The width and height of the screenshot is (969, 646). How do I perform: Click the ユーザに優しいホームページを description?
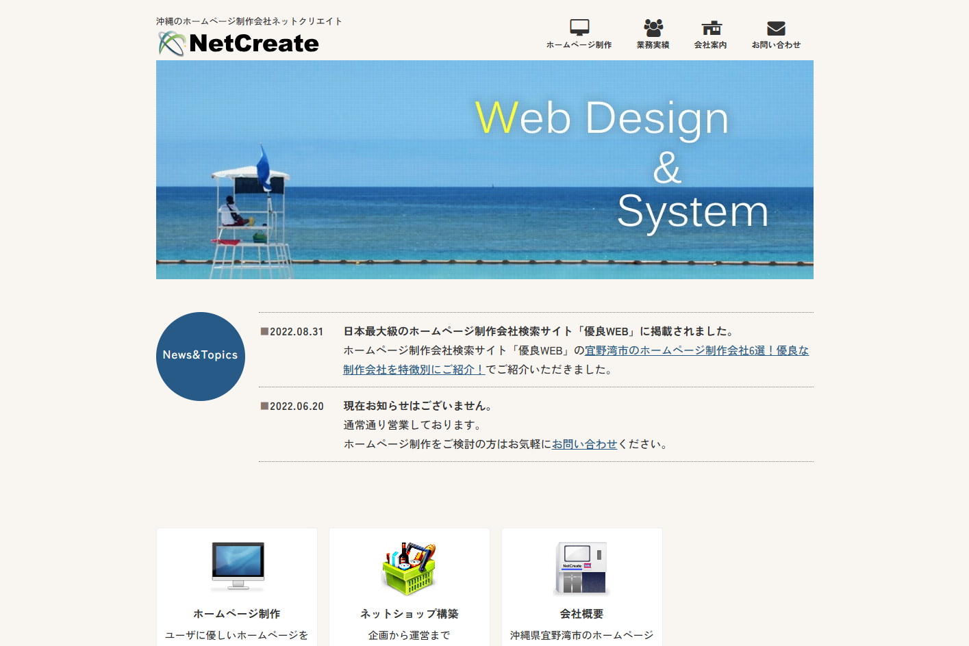click(237, 635)
